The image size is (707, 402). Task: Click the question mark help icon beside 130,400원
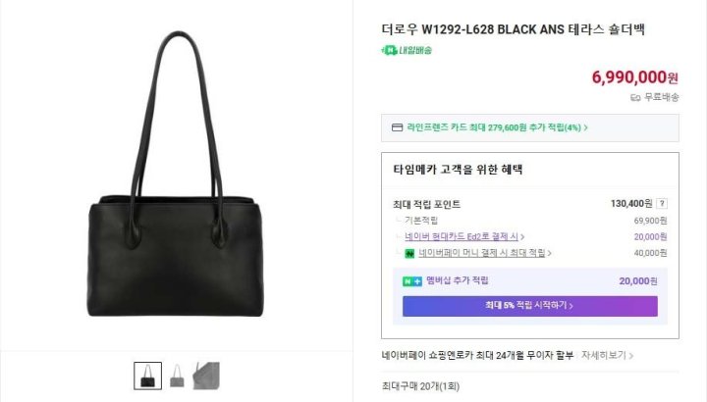click(x=662, y=204)
